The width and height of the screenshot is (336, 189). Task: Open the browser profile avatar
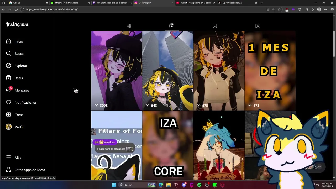(x=319, y=9)
